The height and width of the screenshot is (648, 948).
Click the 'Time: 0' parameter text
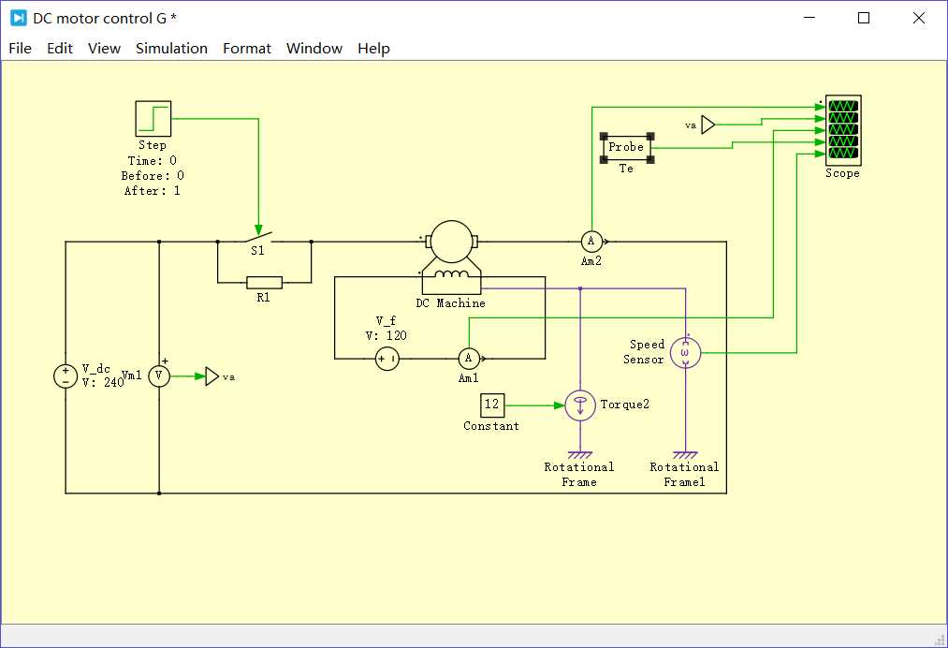click(153, 161)
